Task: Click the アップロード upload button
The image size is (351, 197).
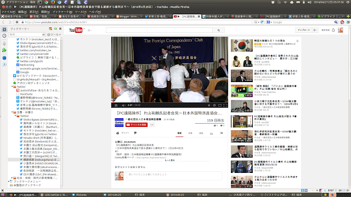Action: 304,30
